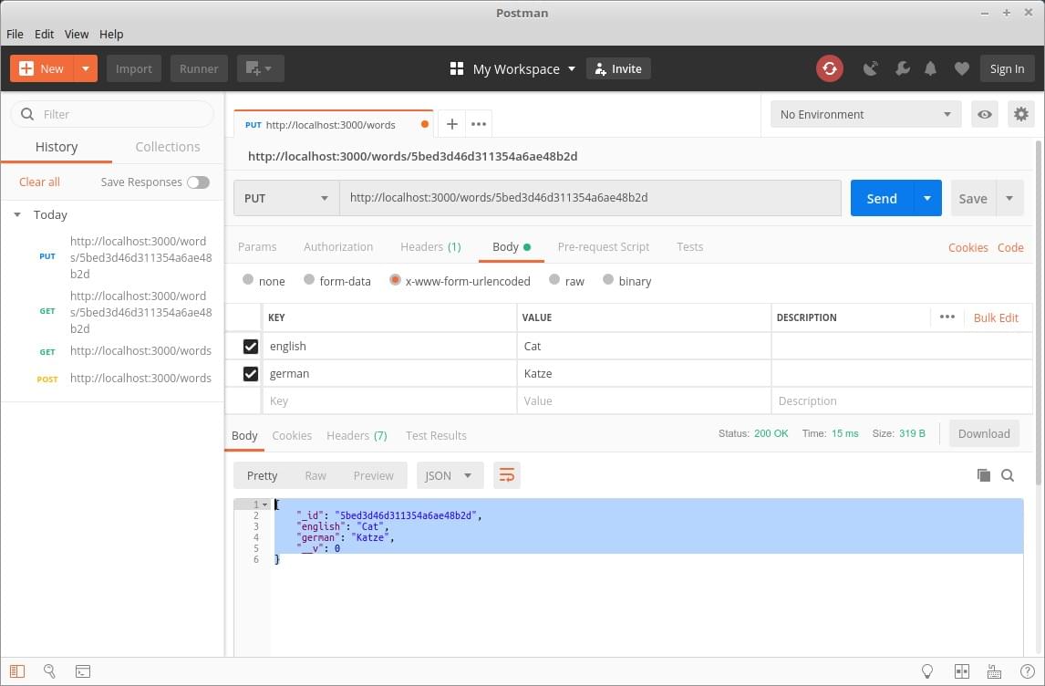Select the raw body type radio button
Image resolution: width=1045 pixels, height=686 pixels.
tap(554, 281)
